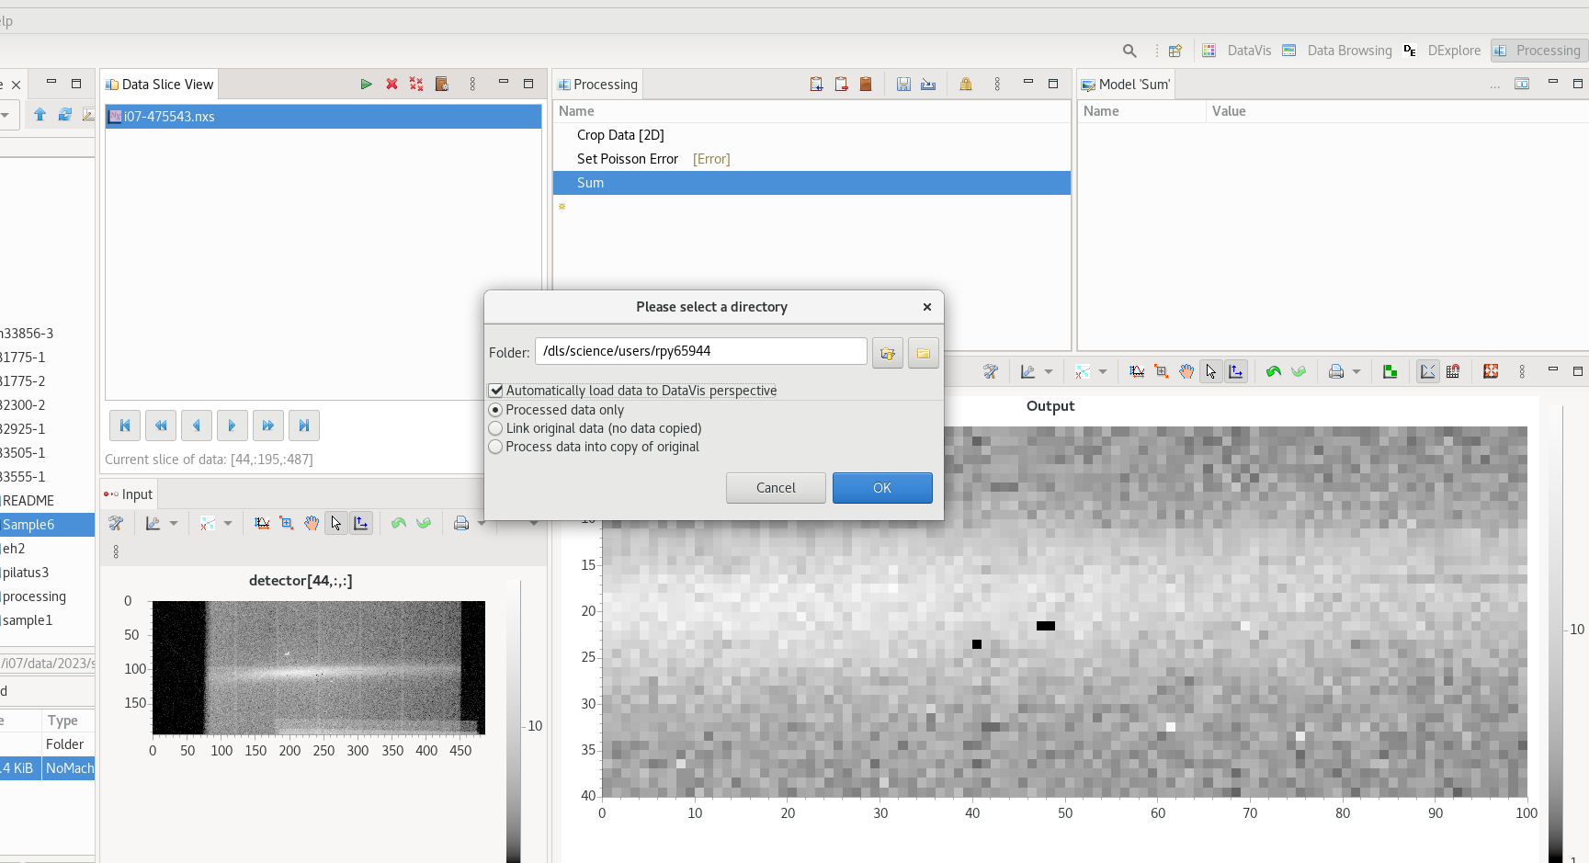Close the directory dialog with the X
This screenshot has width=1589, height=863.
click(927, 307)
